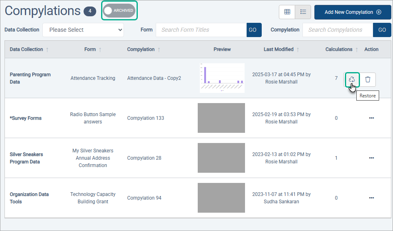Viewport: 393px width, 231px height.
Task: Click the Restore icon for Attendance Data - Copy2
Action: click(x=351, y=79)
